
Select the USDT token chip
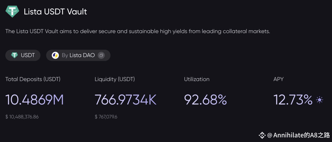(x=23, y=55)
